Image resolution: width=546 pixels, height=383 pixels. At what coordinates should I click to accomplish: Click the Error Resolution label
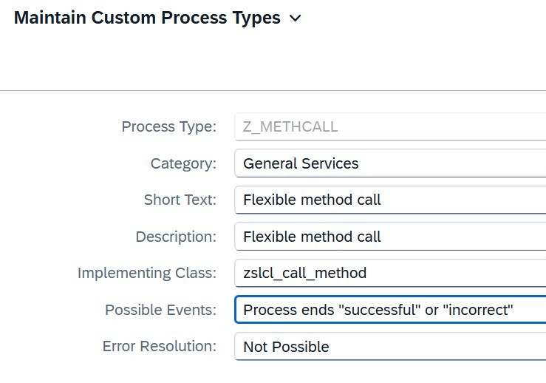tap(159, 347)
